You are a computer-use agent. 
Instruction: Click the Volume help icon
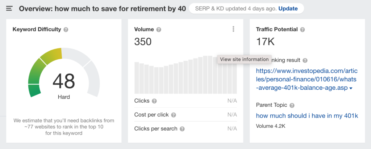click(159, 30)
